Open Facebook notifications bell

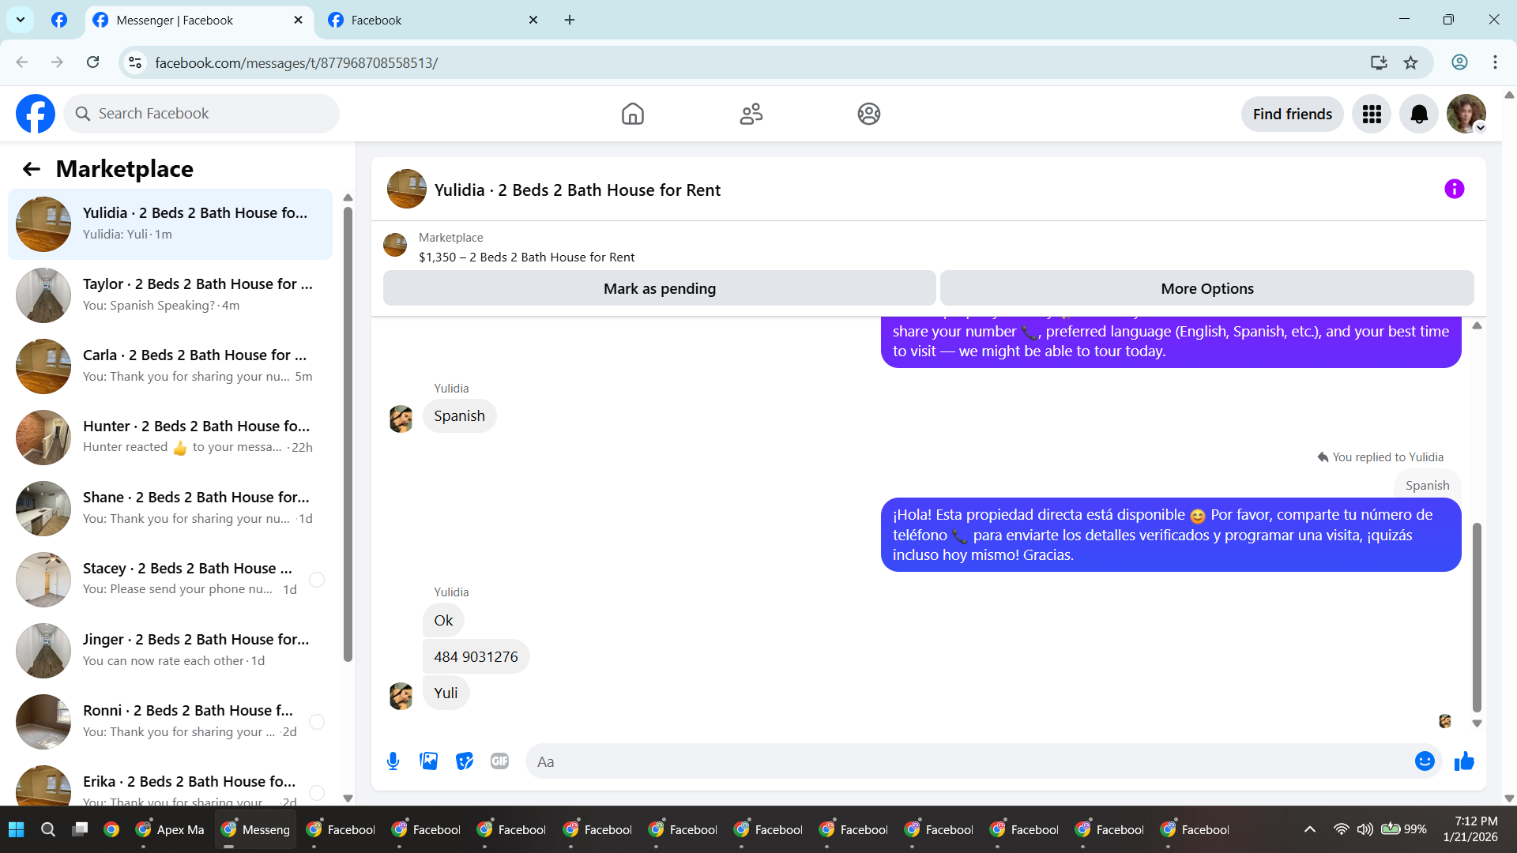pyautogui.click(x=1418, y=115)
